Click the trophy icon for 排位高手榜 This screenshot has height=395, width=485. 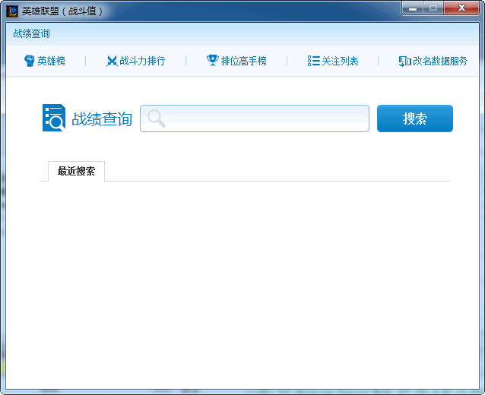click(212, 61)
